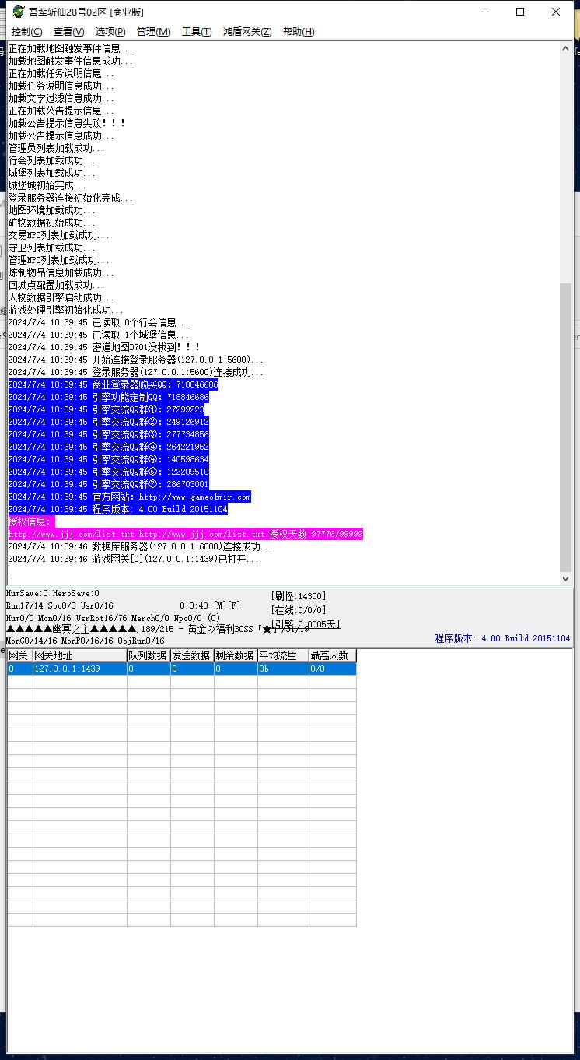Click the [刷怪:14300] status label
580x1060 pixels.
(299, 596)
